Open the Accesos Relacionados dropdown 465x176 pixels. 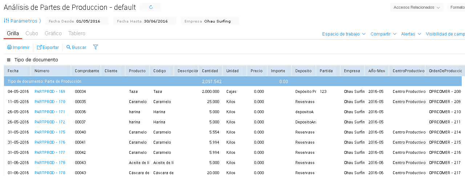[x=417, y=7]
